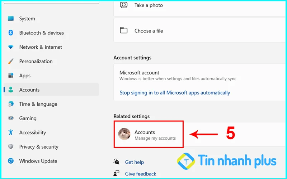Viewport: 287px width, 179px height.
Task: Open the Get help link
Action: [x=134, y=162]
